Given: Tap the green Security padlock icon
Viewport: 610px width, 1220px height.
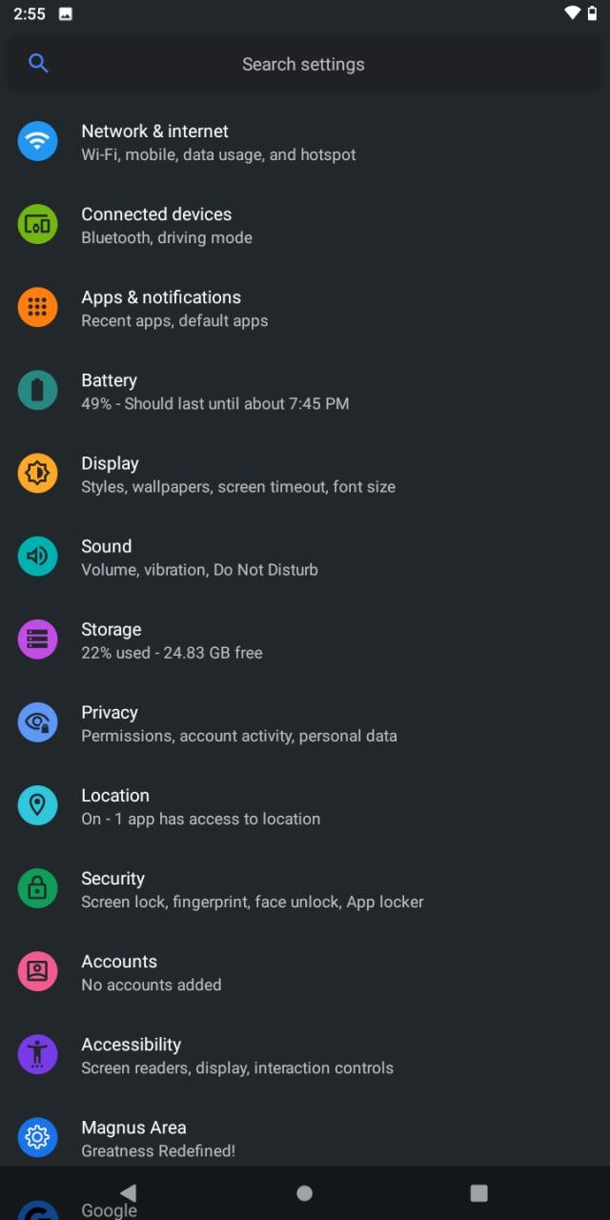Looking at the screenshot, I should coord(37,888).
